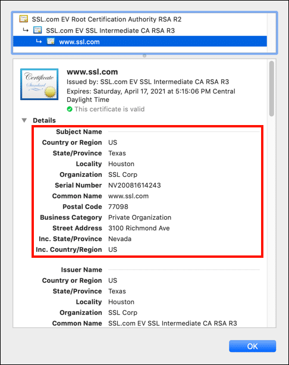Click Street Address value '3100 Richmond Ave'
289x365 pixels.
click(x=139, y=228)
